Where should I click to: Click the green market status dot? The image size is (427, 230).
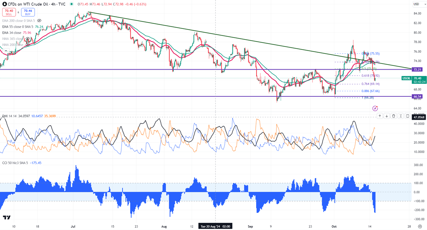[x=71, y=4]
